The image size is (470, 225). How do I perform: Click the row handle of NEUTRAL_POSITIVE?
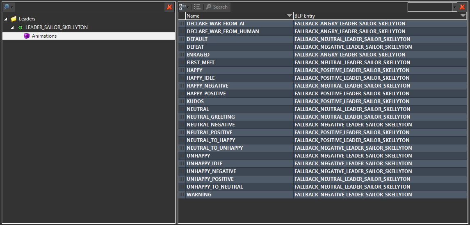182,133
